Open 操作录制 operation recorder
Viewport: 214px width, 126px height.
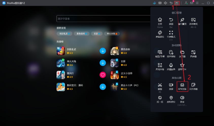(171, 52)
